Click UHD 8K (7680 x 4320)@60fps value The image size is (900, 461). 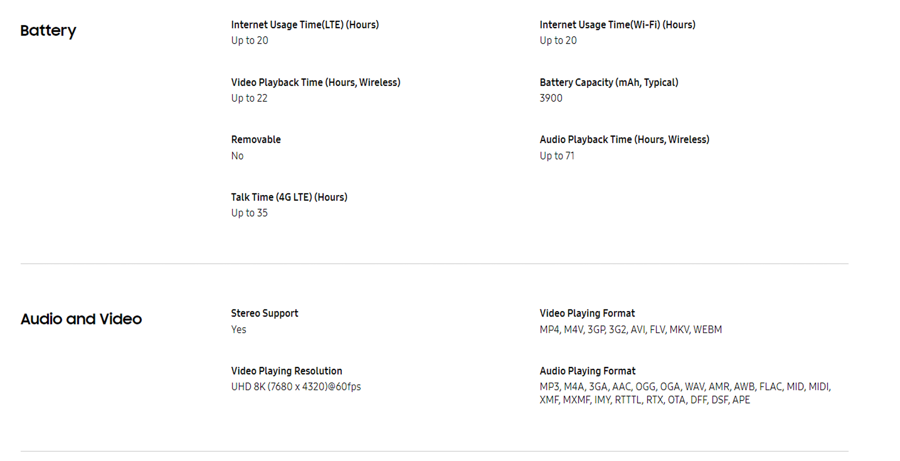(296, 386)
